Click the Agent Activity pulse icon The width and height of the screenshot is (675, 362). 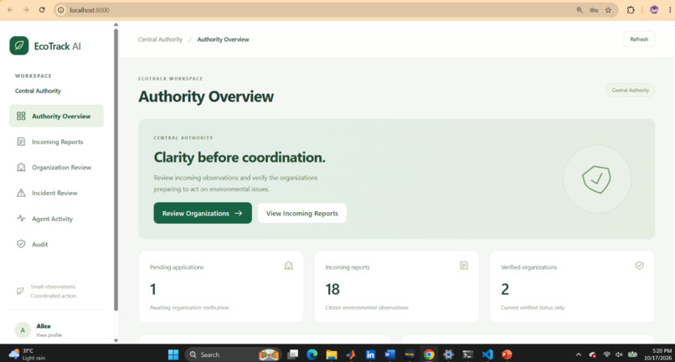tap(21, 219)
